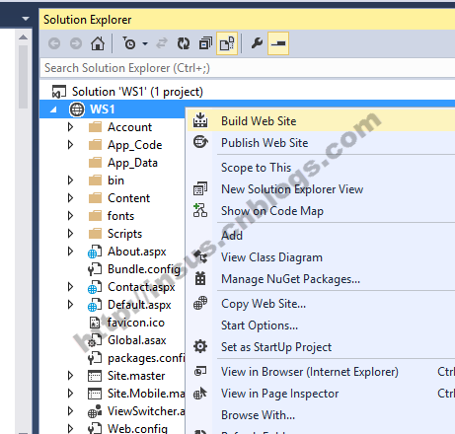Select the Global.asax file
Screen dimensions: 455x434
tap(137, 340)
